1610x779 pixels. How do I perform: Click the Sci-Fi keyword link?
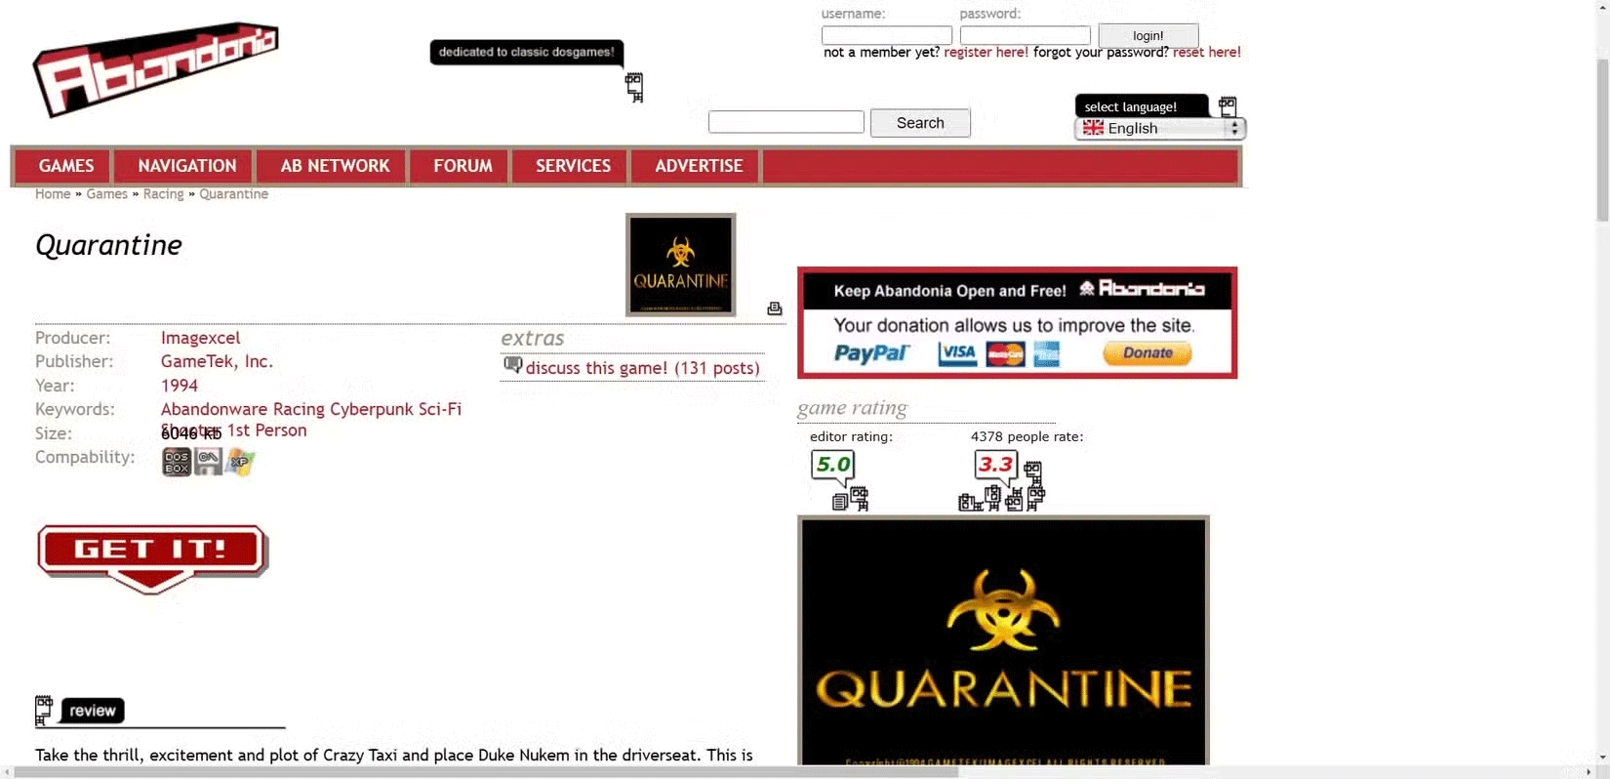tap(440, 409)
